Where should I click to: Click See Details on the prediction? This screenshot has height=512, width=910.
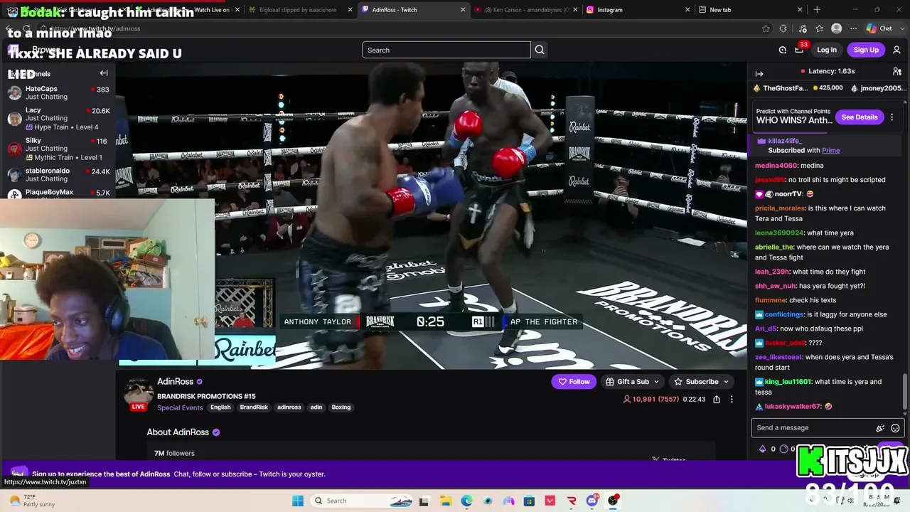(860, 117)
